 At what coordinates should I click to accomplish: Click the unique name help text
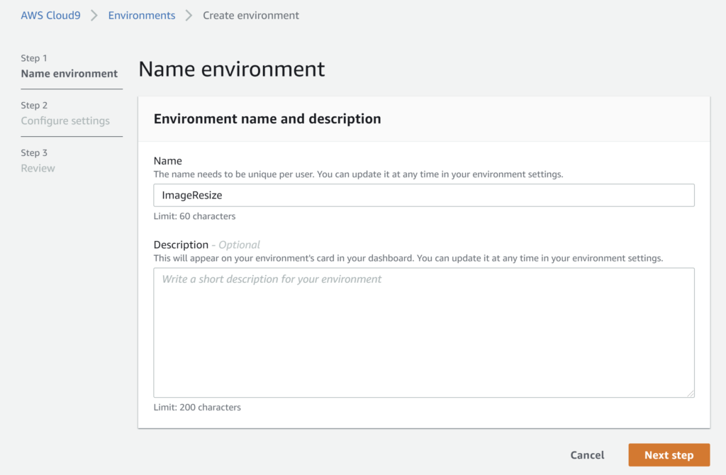[x=358, y=174]
